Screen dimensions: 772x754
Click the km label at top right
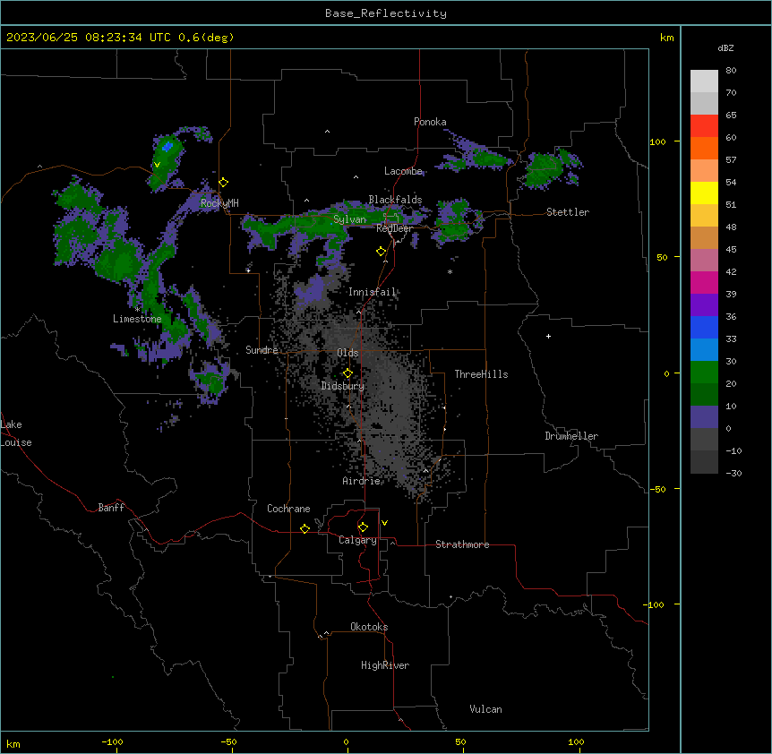[666, 38]
